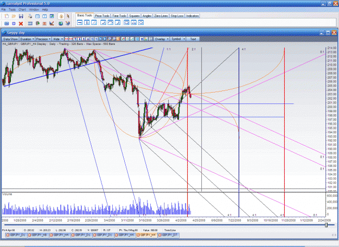Screen dimensions: 339x247
Task: Select the triangle drawing tool
Action: 133,22
